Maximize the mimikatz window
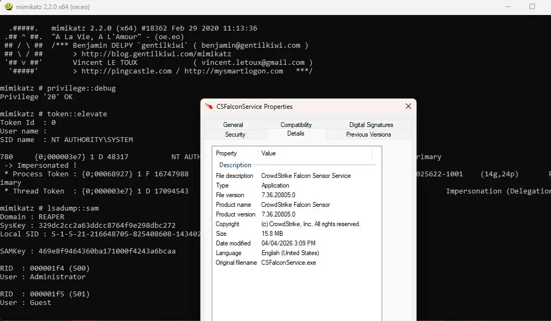The width and height of the screenshot is (551, 321). tap(532, 6)
